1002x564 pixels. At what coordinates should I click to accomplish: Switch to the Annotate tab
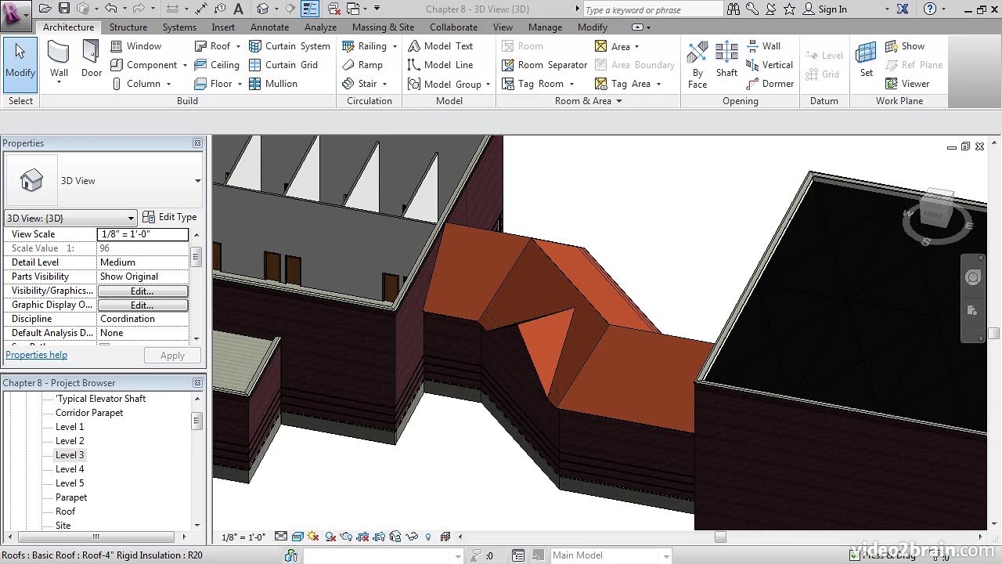pyautogui.click(x=269, y=27)
